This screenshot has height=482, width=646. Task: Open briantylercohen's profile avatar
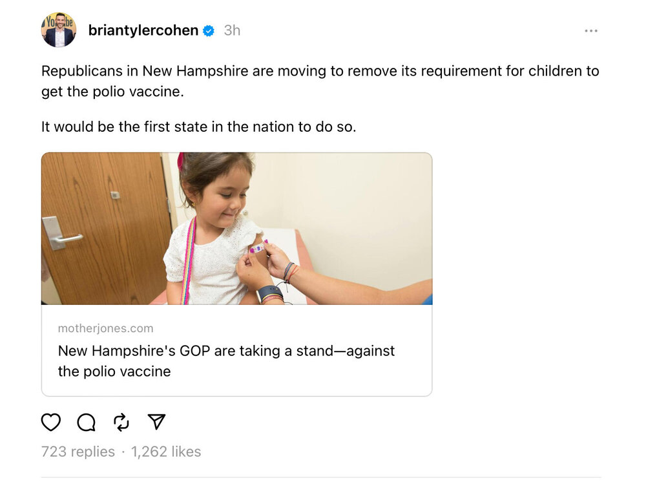59,30
